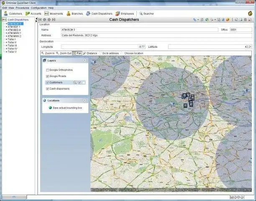Select ATM MAIN 1 in tree

[14, 33]
